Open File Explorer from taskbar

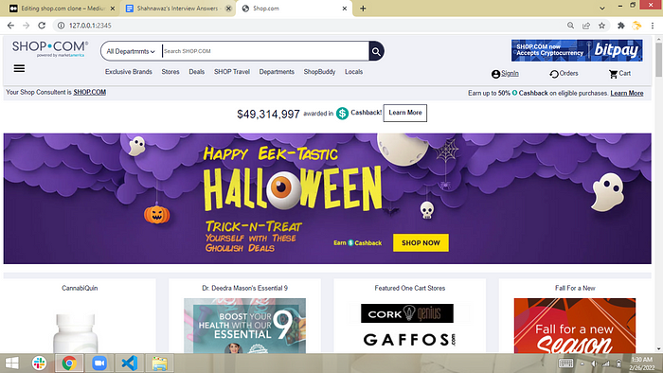[159, 363]
